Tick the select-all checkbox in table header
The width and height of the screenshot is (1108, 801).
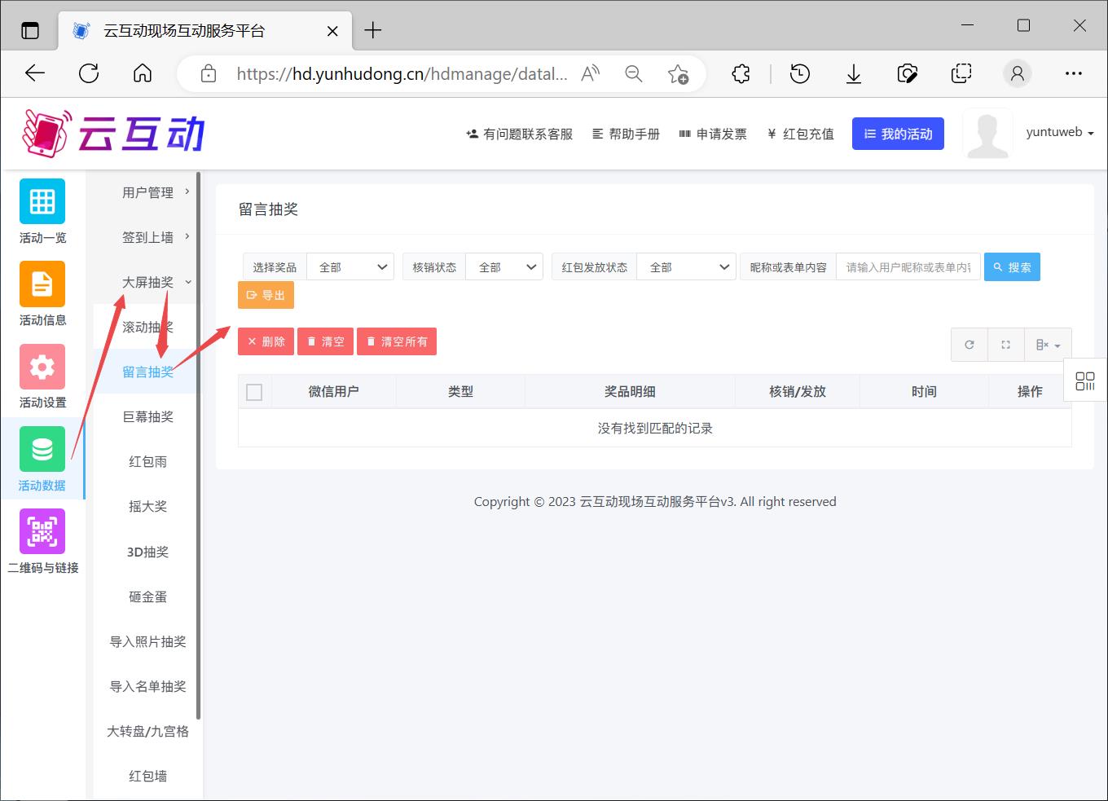[254, 392]
